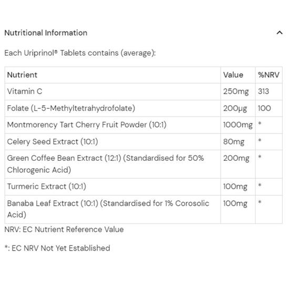Click the 313 NRV percentage cell
The image size is (289, 289).
(x=263, y=91)
